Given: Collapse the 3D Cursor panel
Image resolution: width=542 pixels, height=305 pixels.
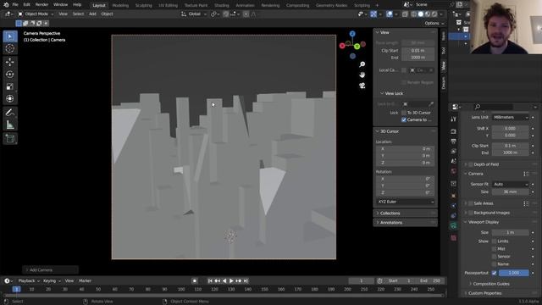Looking at the screenshot, I should pos(405,131).
